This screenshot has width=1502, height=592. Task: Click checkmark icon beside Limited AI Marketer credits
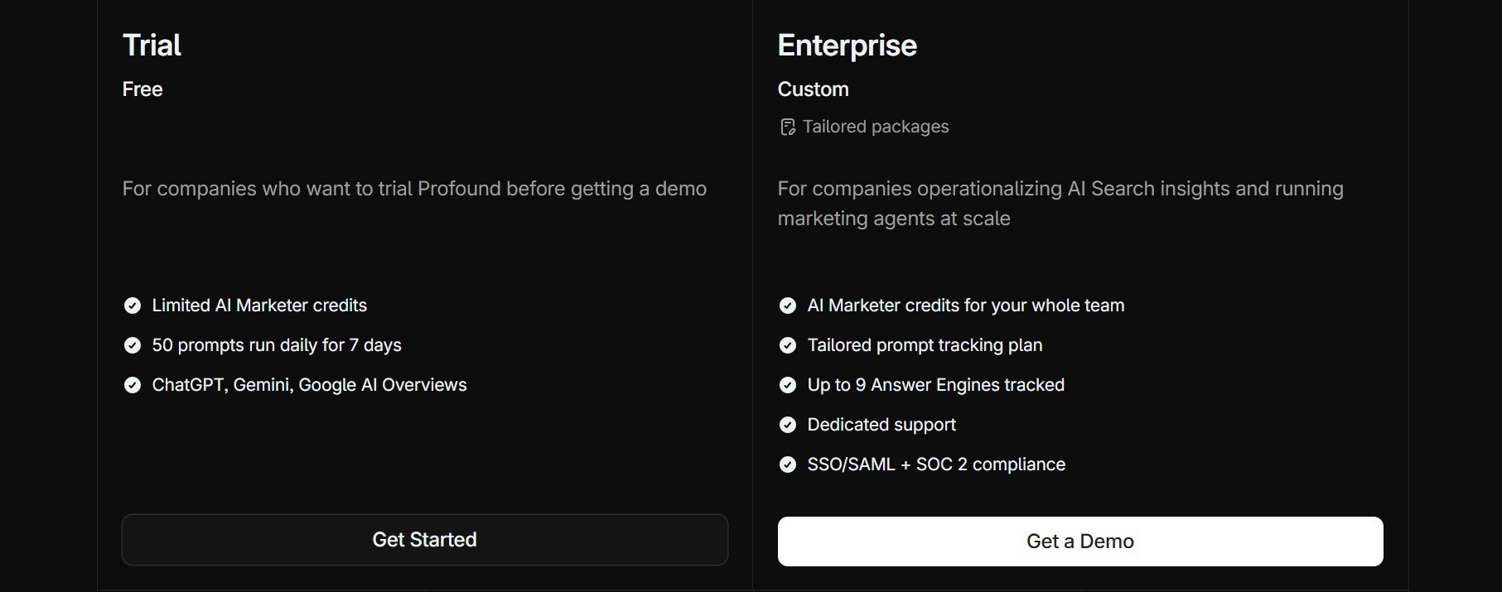133,306
